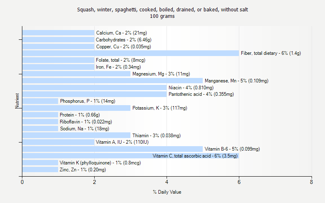Click the 'Vitamin K (phylloquinone) - 1%' label
The image size is (325, 203).
(x=100, y=163)
